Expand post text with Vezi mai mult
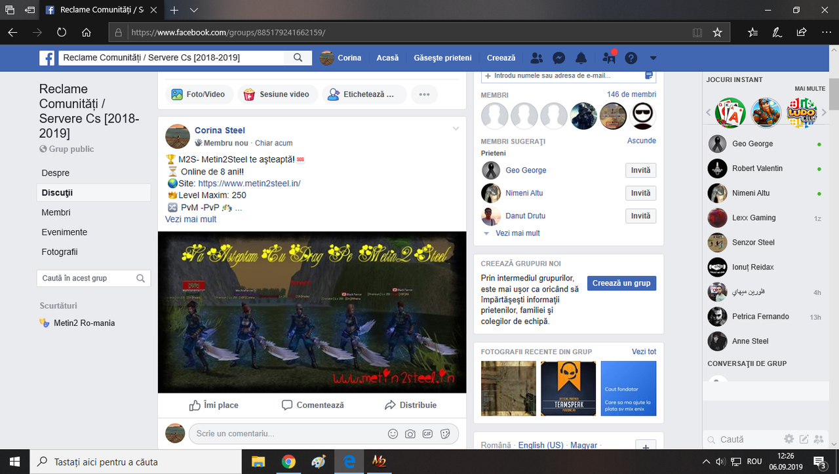 [x=191, y=219]
